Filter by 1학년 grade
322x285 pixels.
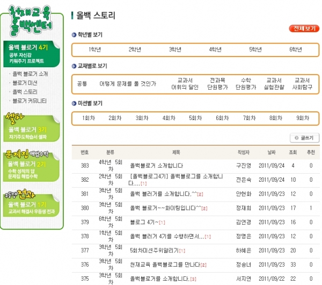(94, 49)
